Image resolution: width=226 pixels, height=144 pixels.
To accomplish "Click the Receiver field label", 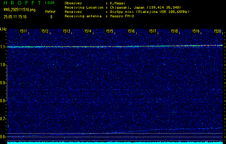I will point(73,12).
